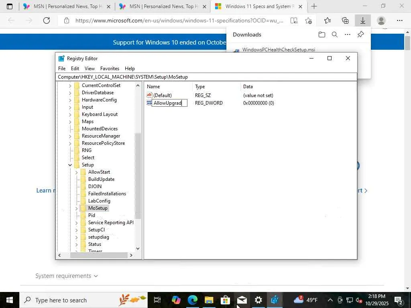The width and height of the screenshot is (411, 308).
Task: Click the Edge URL address bar
Action: pyautogui.click(x=179, y=20)
